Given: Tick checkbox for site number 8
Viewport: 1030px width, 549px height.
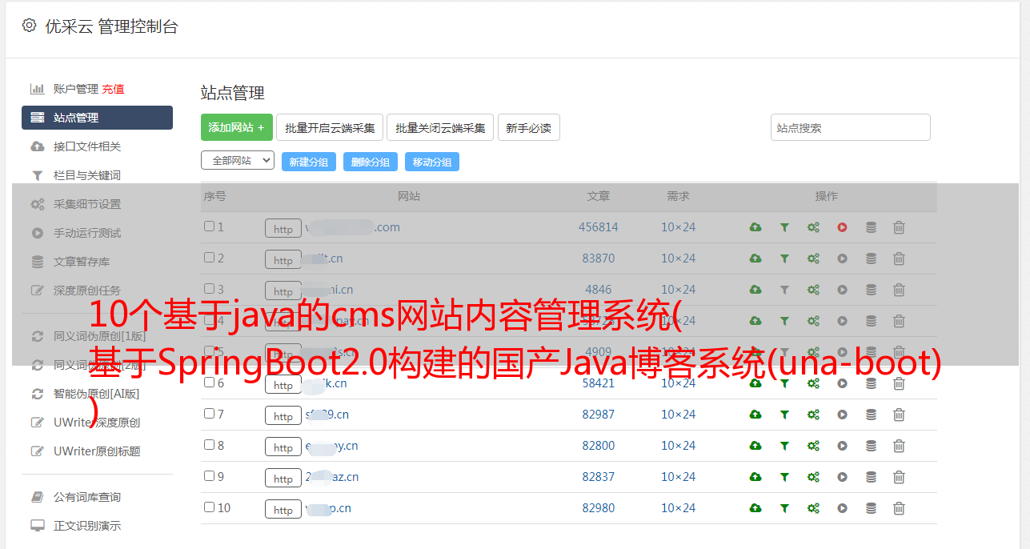Looking at the screenshot, I should click(x=209, y=445).
